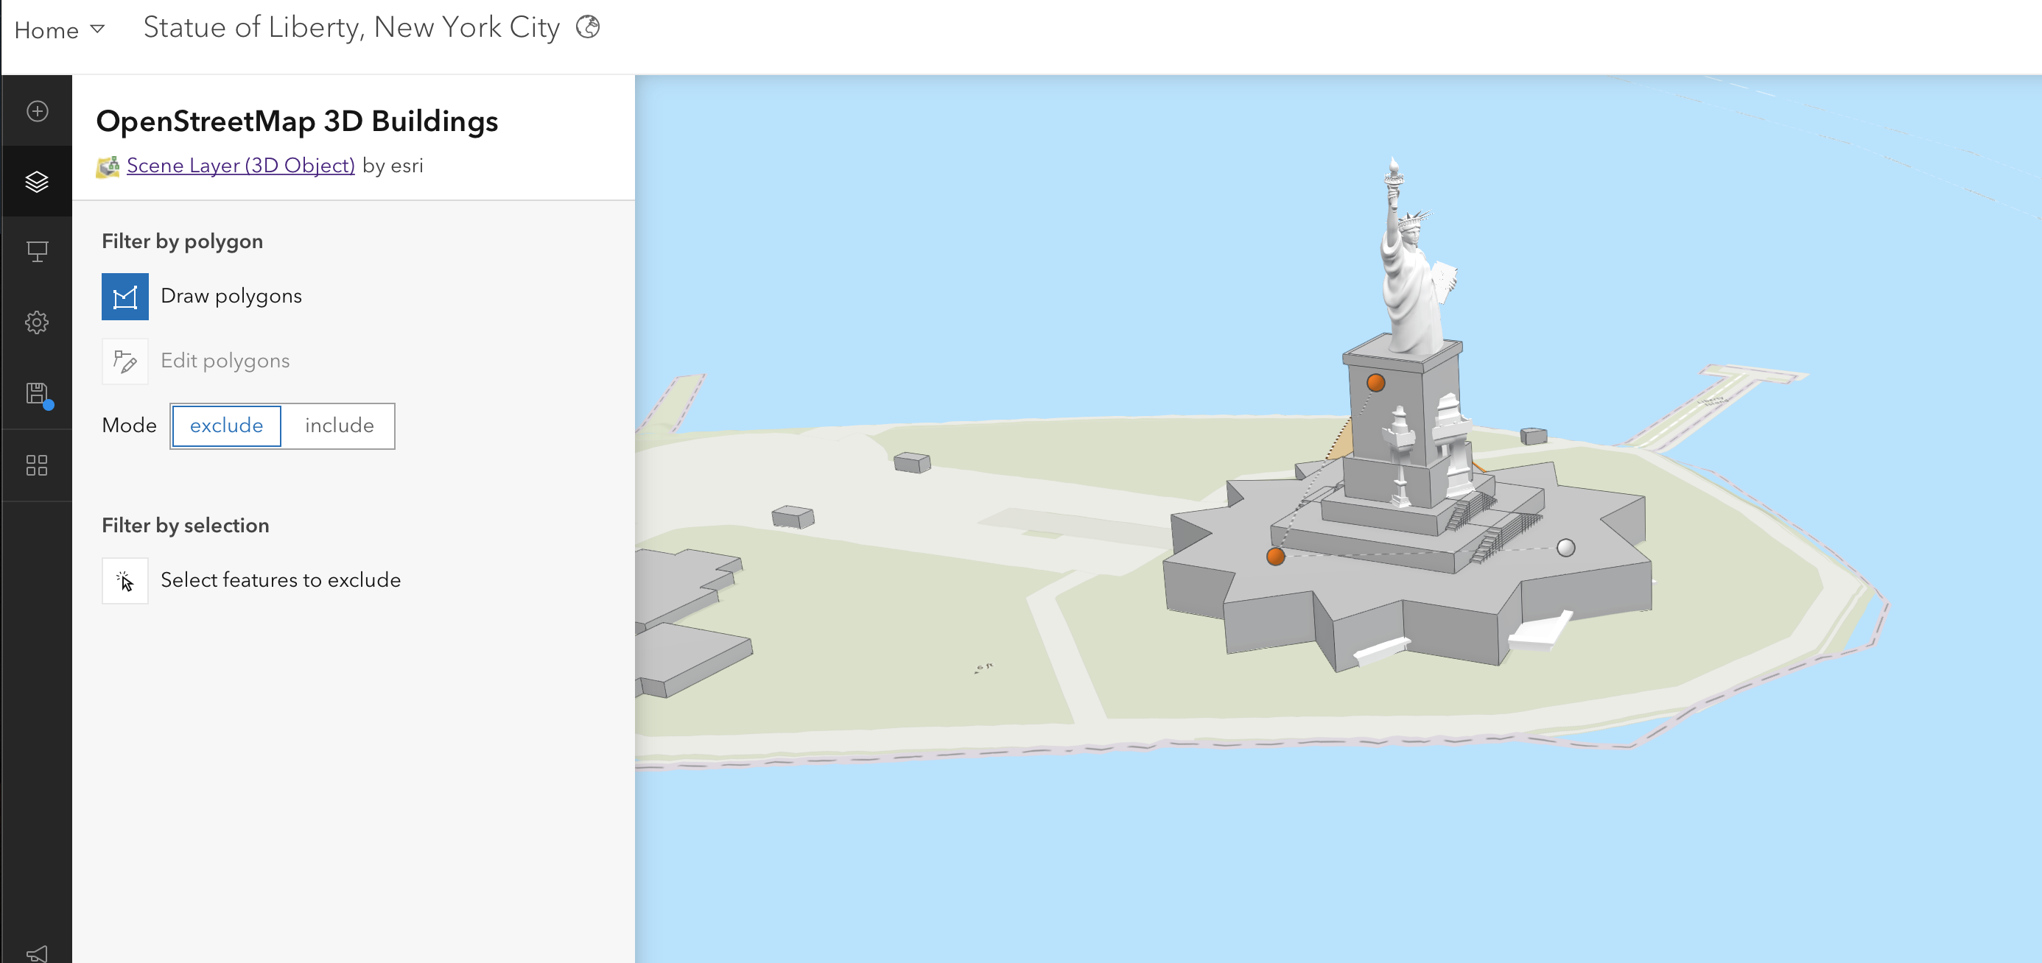This screenshot has width=2042, height=963.
Task: Click the Filter by polygon heading
Action: pos(183,241)
